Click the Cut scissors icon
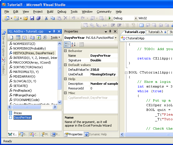This screenshot has height=145, width=173. pos(46,18)
